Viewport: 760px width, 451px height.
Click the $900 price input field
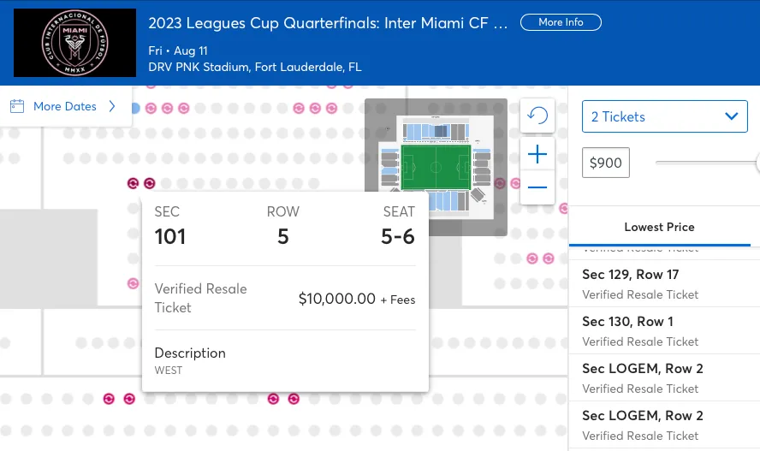[x=606, y=163]
